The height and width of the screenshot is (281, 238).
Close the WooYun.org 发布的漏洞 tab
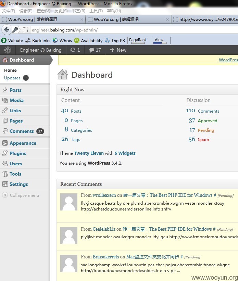82,20
